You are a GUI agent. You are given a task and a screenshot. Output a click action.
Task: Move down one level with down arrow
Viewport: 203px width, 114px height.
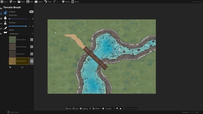pyautogui.click(x=117, y=109)
